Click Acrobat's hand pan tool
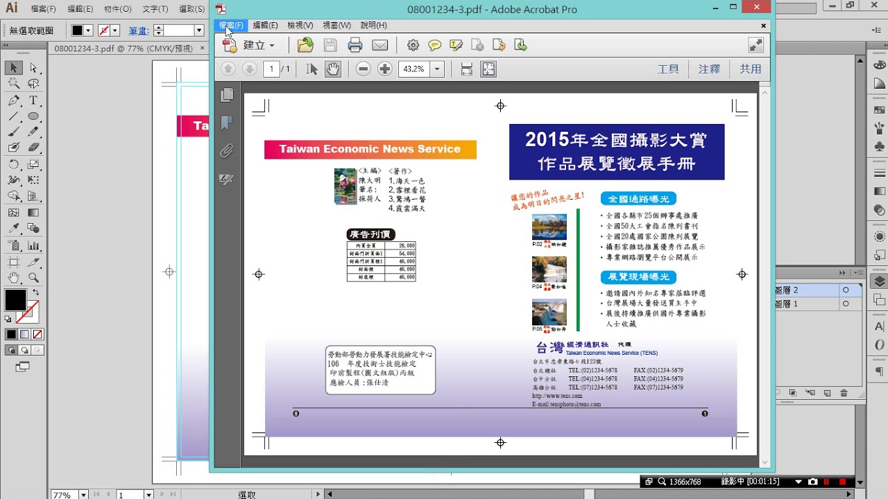 point(333,69)
